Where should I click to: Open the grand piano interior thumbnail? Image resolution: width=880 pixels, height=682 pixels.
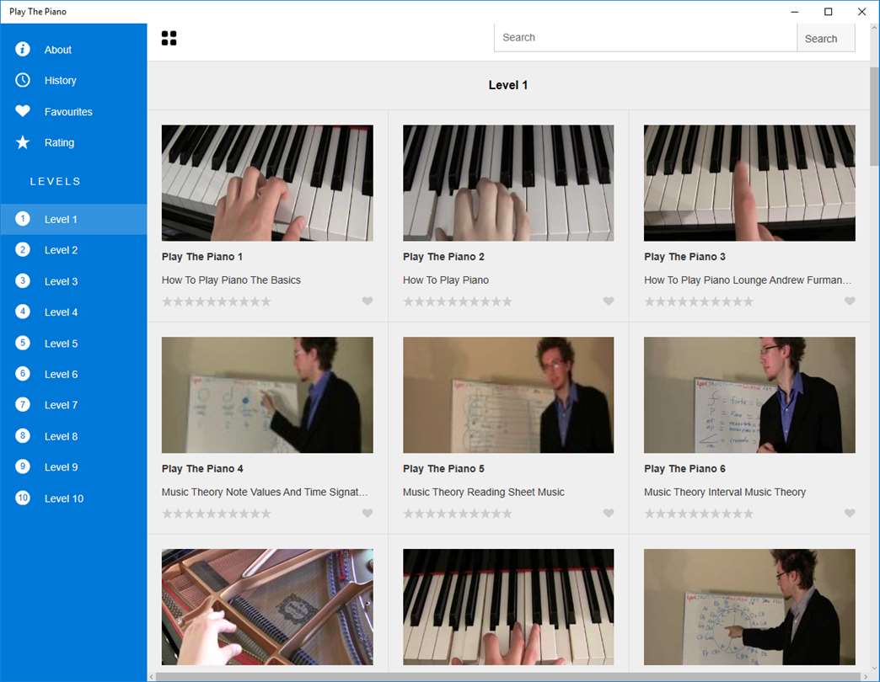(x=267, y=607)
